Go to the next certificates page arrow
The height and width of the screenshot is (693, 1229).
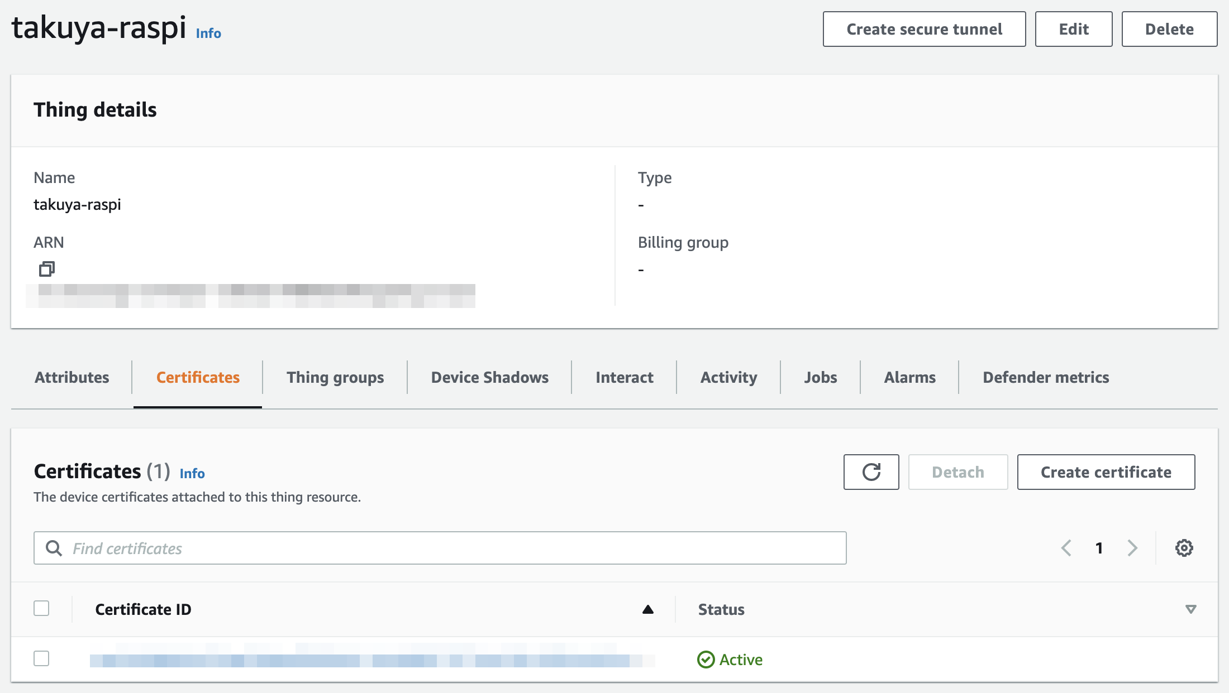coord(1132,548)
